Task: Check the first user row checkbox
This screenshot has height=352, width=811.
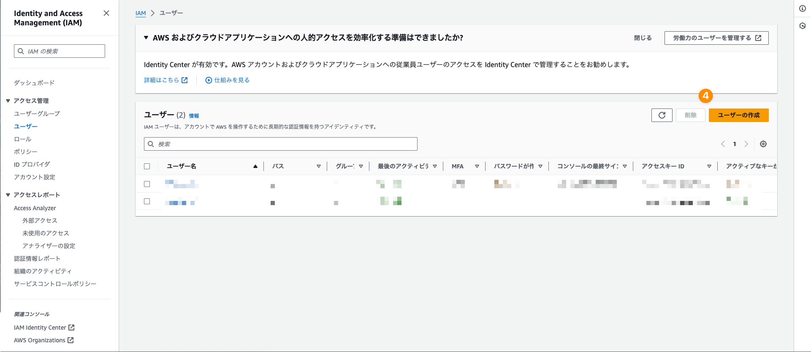Action: 147,184
